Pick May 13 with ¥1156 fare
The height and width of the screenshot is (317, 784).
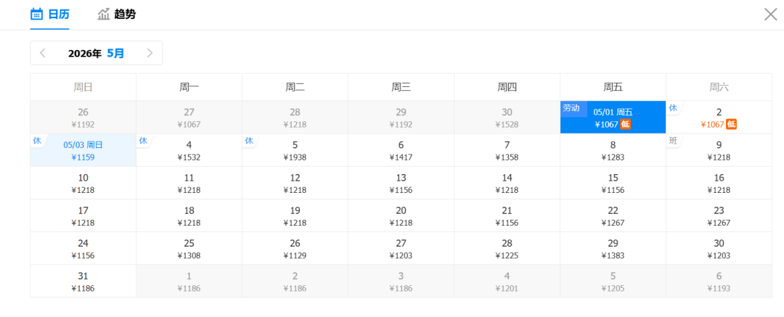point(401,184)
